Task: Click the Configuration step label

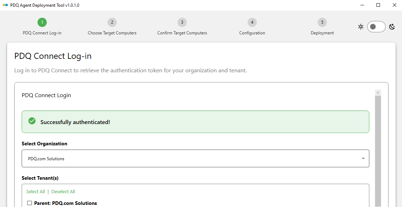Action: pyautogui.click(x=252, y=33)
